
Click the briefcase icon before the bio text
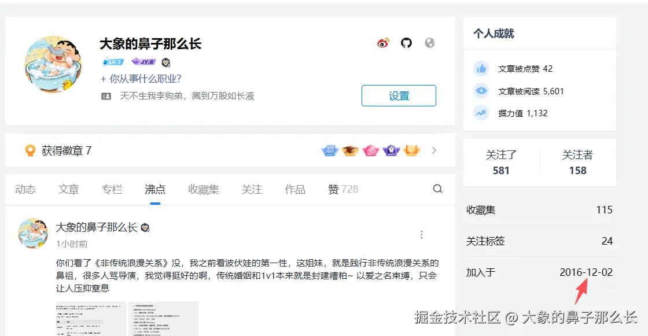click(x=106, y=95)
